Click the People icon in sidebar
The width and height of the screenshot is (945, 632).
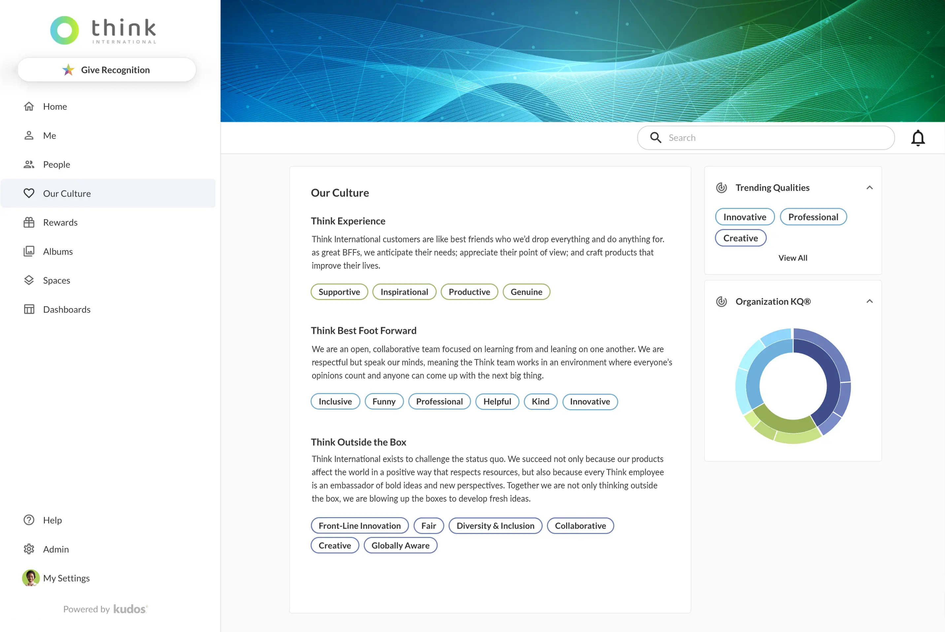[x=29, y=164]
